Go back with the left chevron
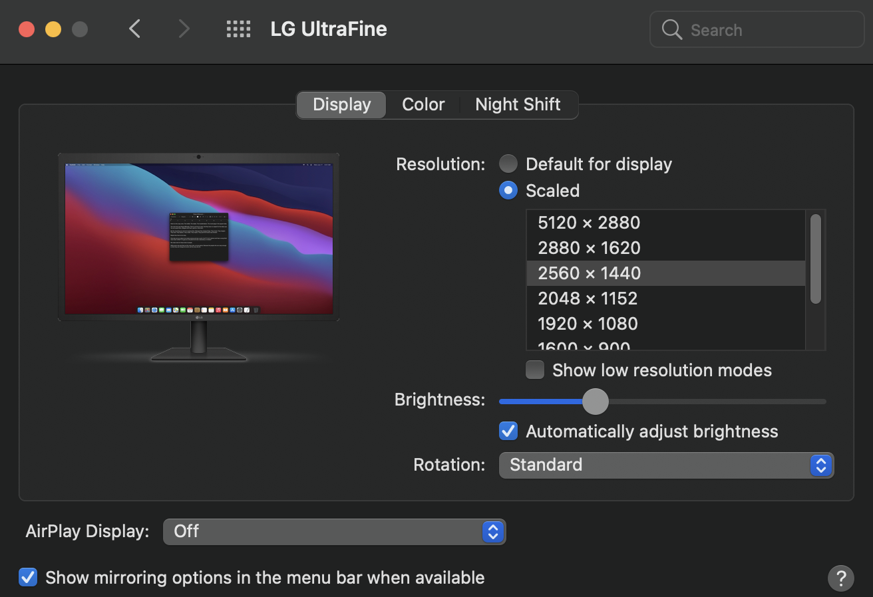 click(135, 29)
